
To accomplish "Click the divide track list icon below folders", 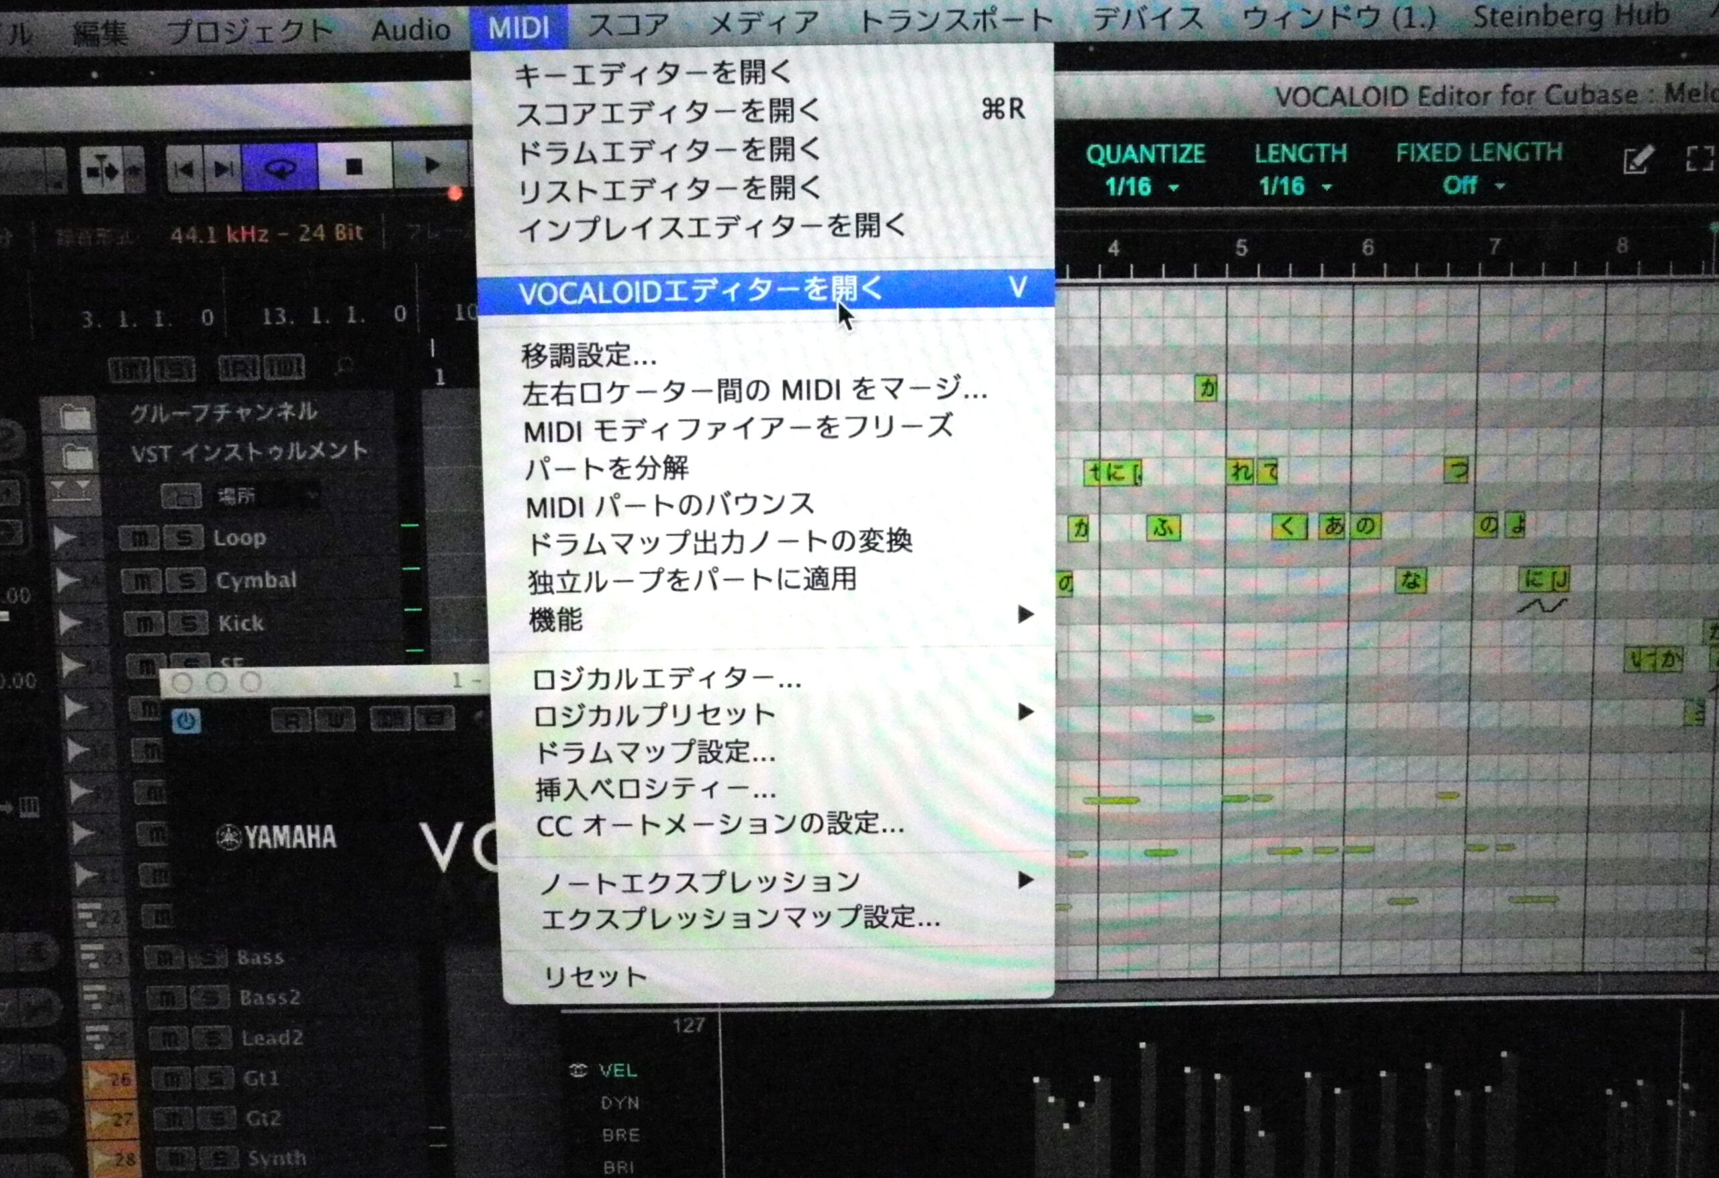I will (x=71, y=490).
